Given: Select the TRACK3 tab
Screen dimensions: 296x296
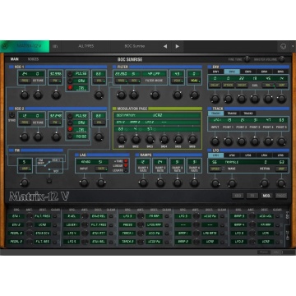Looking at the screenshot, I should (x=248, y=113).
